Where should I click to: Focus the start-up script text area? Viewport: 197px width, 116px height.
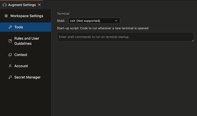(125, 37)
